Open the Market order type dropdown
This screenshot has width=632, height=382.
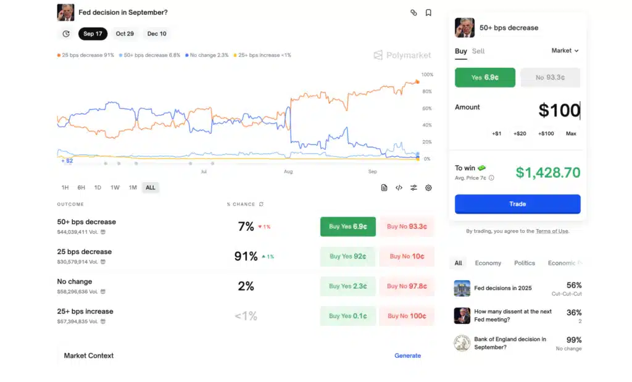pyautogui.click(x=565, y=51)
